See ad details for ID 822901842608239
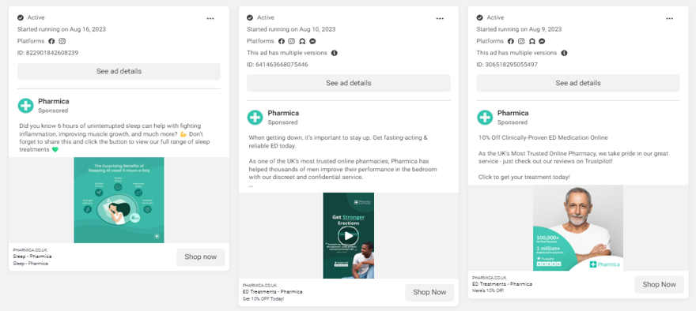 point(119,71)
